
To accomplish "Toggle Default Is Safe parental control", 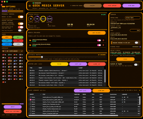I will [21, 17].
